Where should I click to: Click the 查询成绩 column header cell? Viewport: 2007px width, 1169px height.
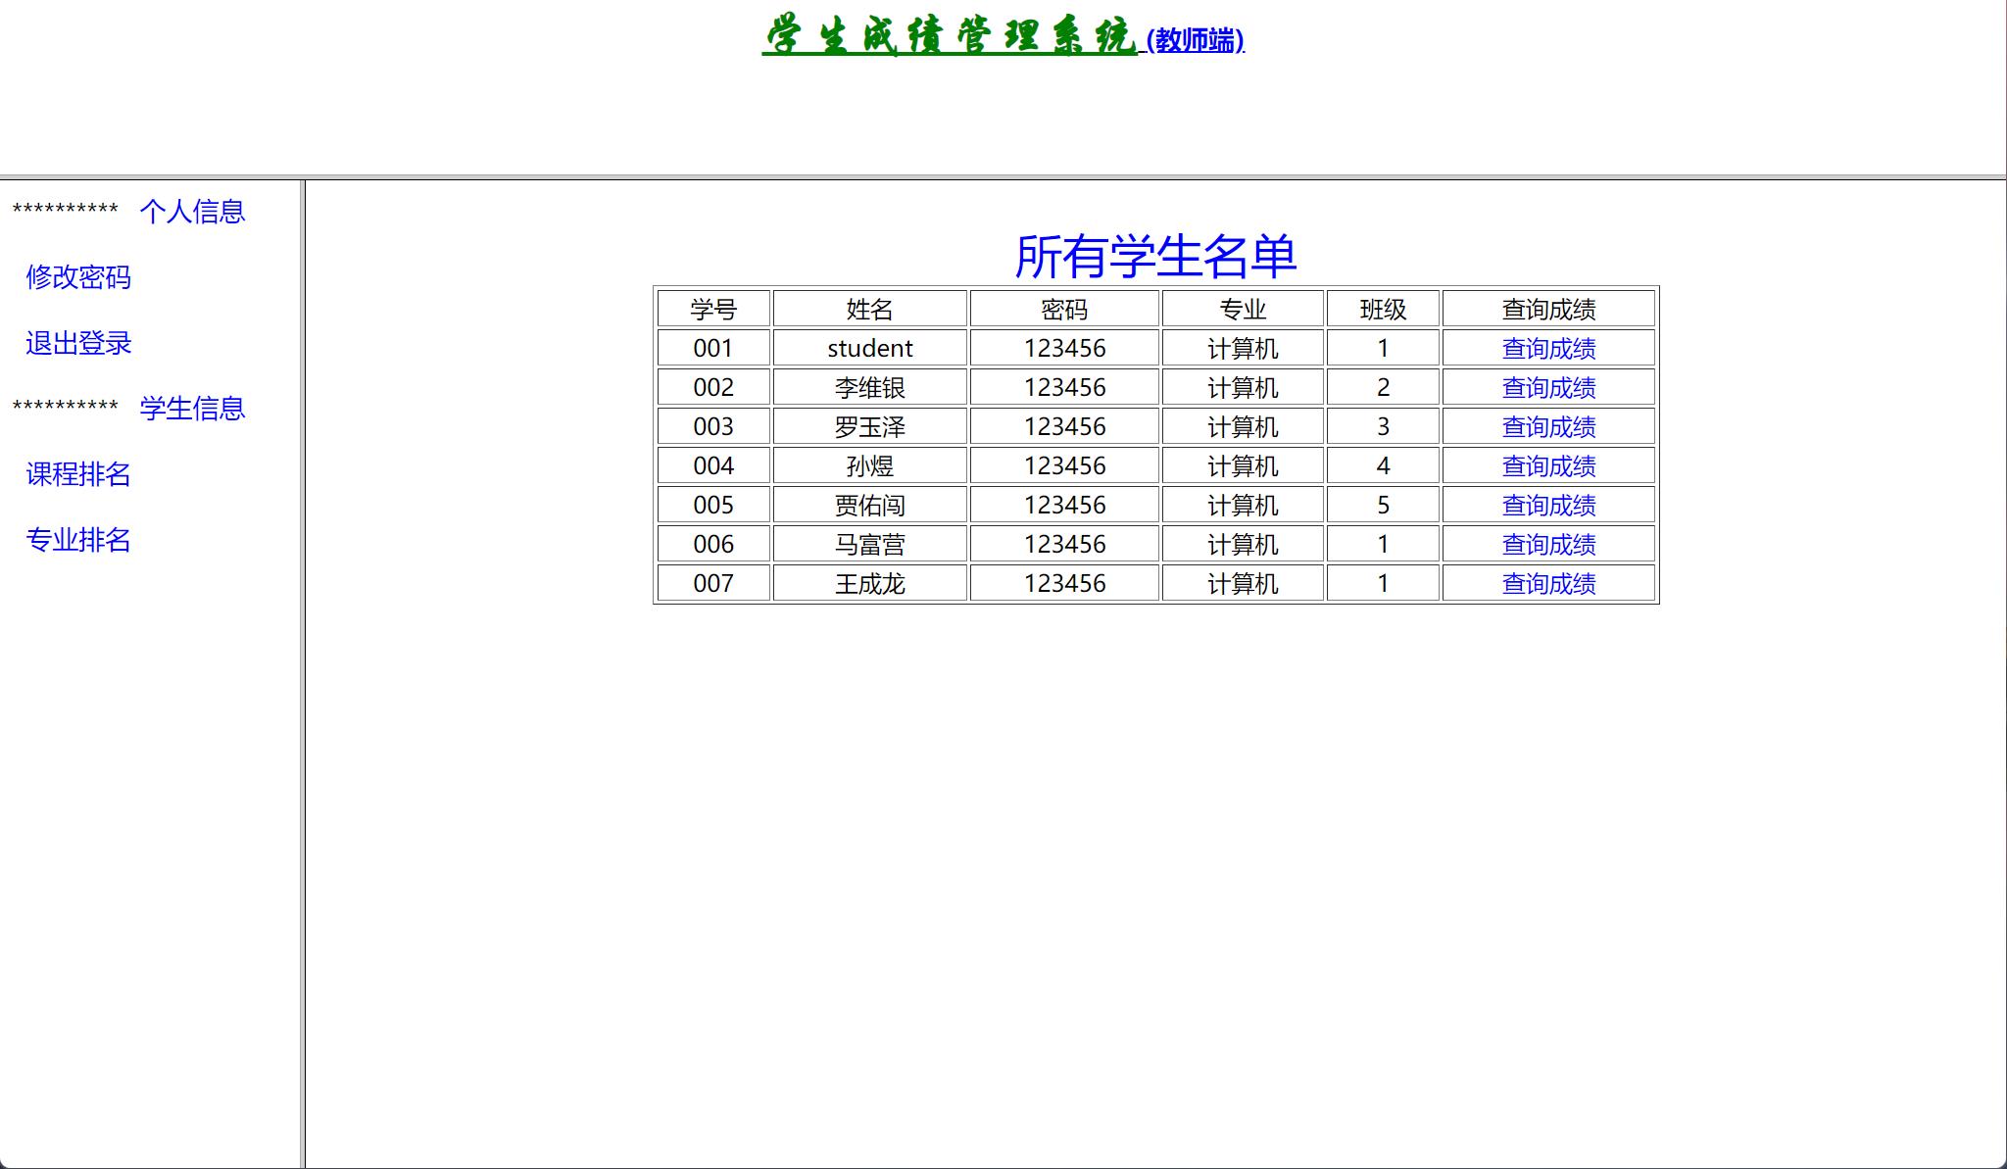point(1548,310)
